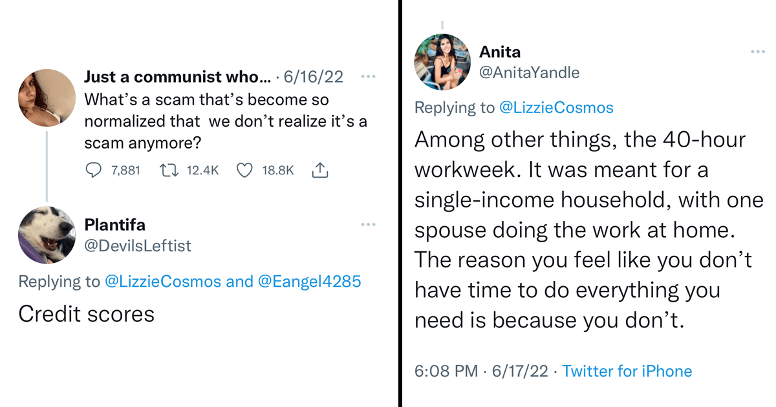Click the 6:08 PM 6/17/22 timestamp

click(480, 371)
